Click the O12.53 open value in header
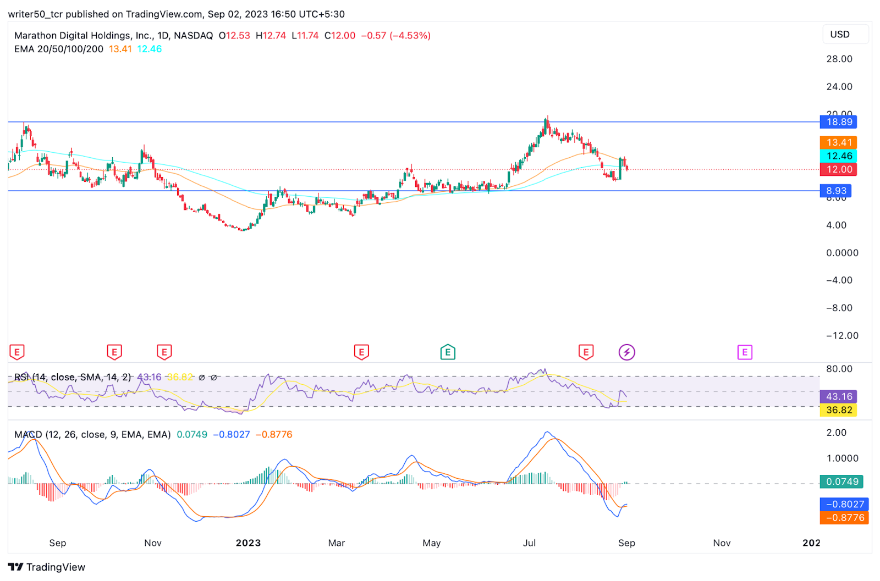 pyautogui.click(x=234, y=35)
